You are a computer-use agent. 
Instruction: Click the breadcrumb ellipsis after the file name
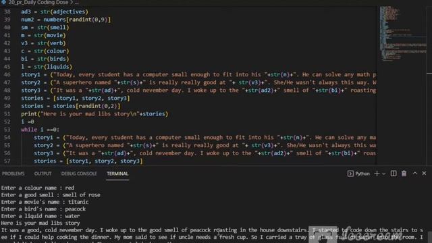(x=77, y=2)
